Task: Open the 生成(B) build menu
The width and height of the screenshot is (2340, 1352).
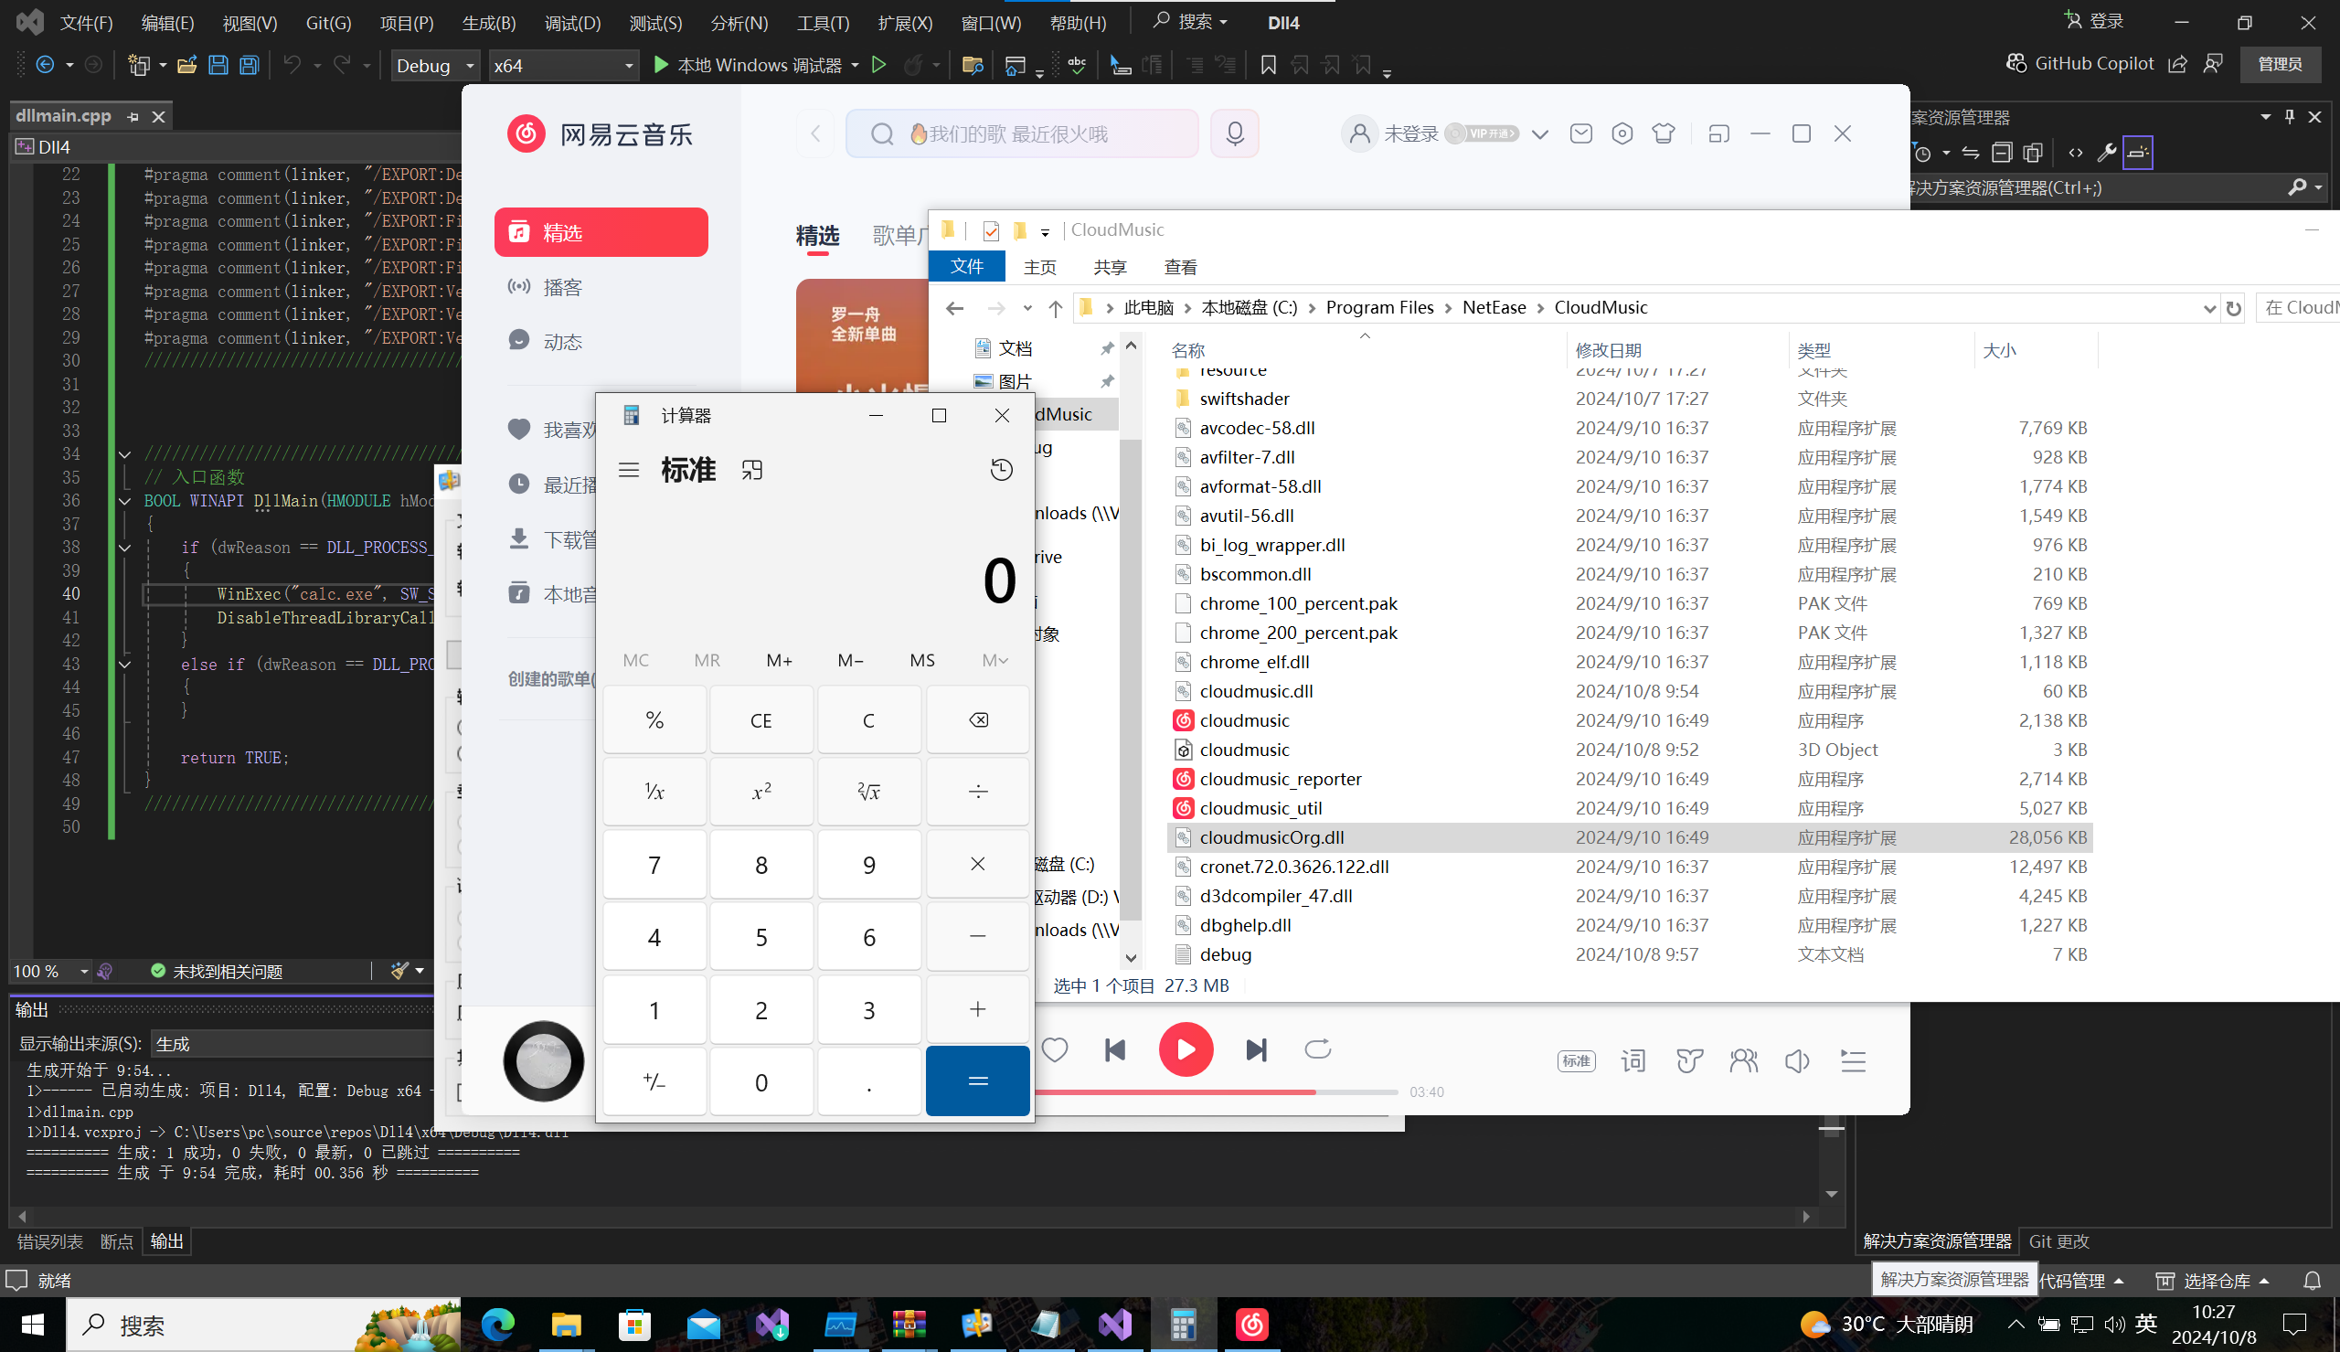Action: (x=488, y=22)
